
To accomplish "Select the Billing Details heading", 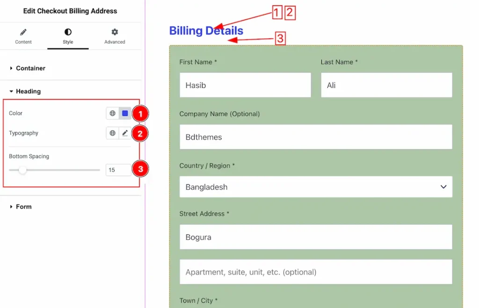I will point(206,31).
